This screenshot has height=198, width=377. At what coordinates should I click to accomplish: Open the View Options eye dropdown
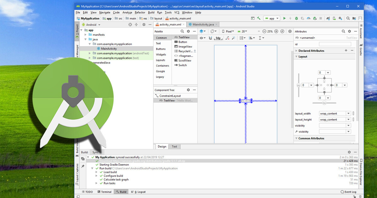202,38
